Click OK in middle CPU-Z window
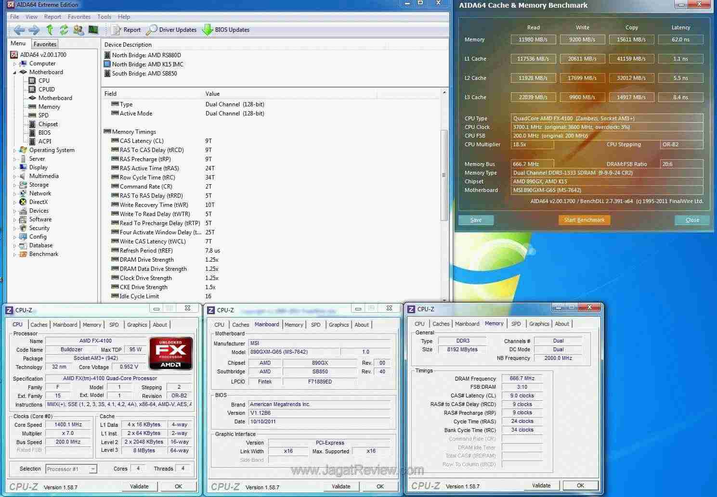 (x=380, y=486)
